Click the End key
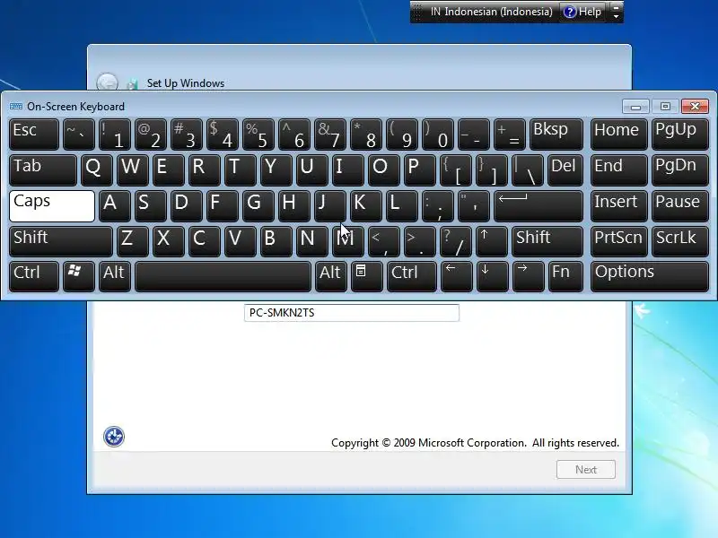This screenshot has width=718, height=538. [618, 170]
